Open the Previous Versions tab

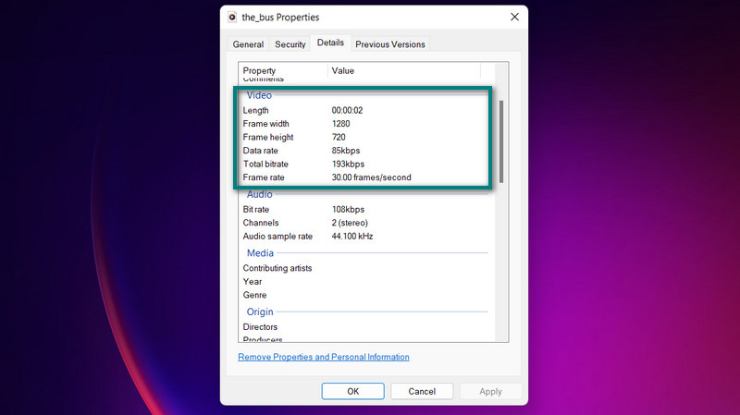tap(390, 44)
